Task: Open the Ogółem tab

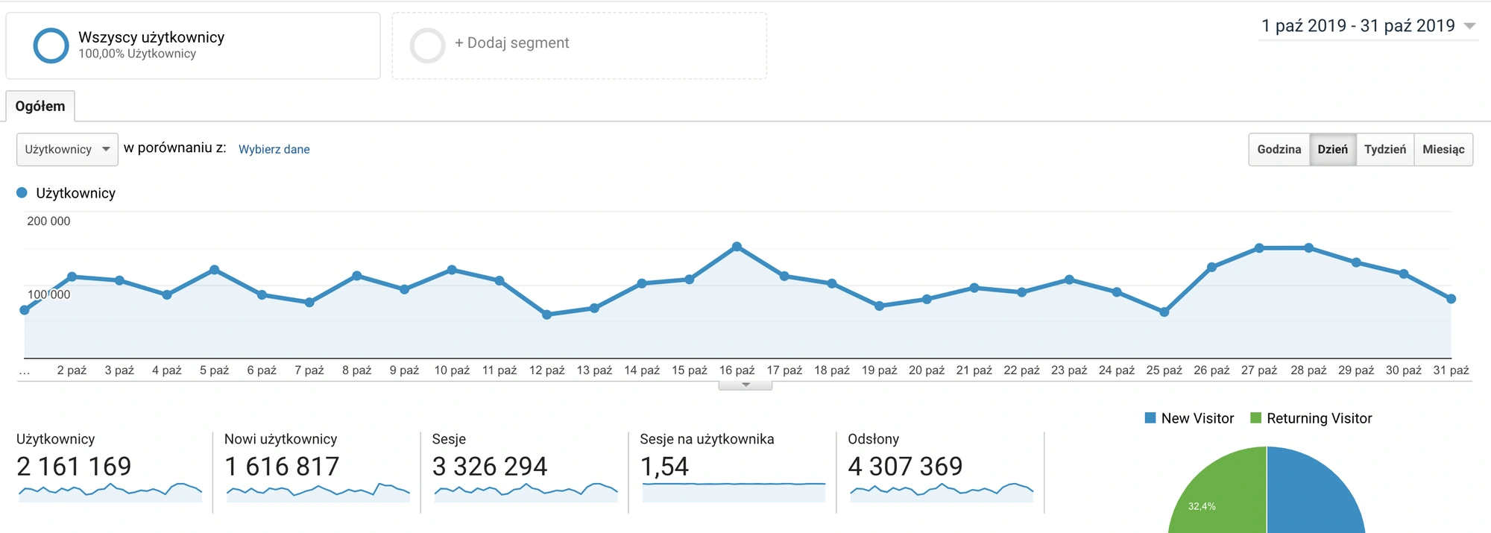Action: click(x=40, y=107)
